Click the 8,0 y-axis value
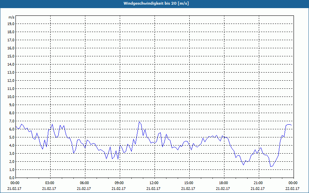The width and height of the screenshot is (309, 193). click(x=12, y=113)
